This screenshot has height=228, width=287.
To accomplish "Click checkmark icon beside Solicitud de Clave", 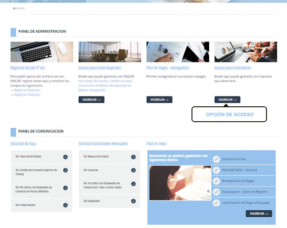I will [216, 159].
